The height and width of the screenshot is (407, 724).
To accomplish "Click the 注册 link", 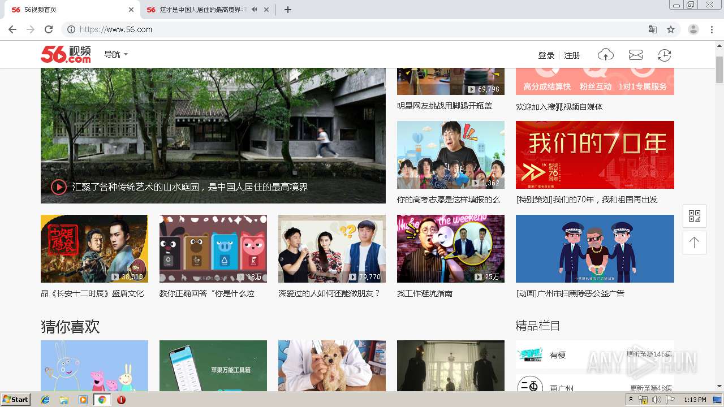I will tap(572, 55).
